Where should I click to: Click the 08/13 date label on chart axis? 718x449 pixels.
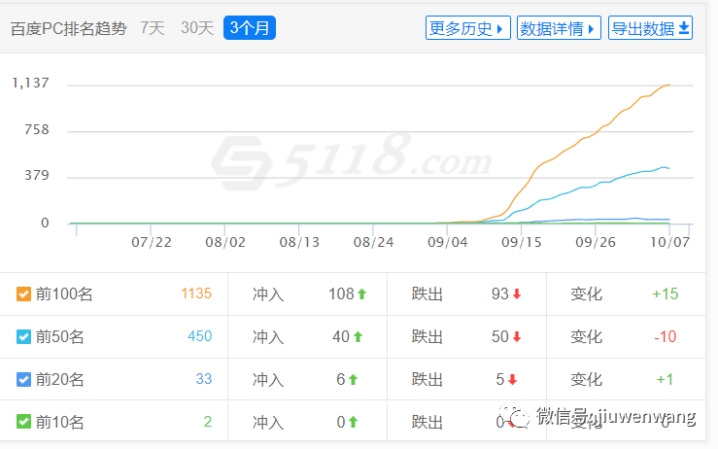[x=299, y=242]
